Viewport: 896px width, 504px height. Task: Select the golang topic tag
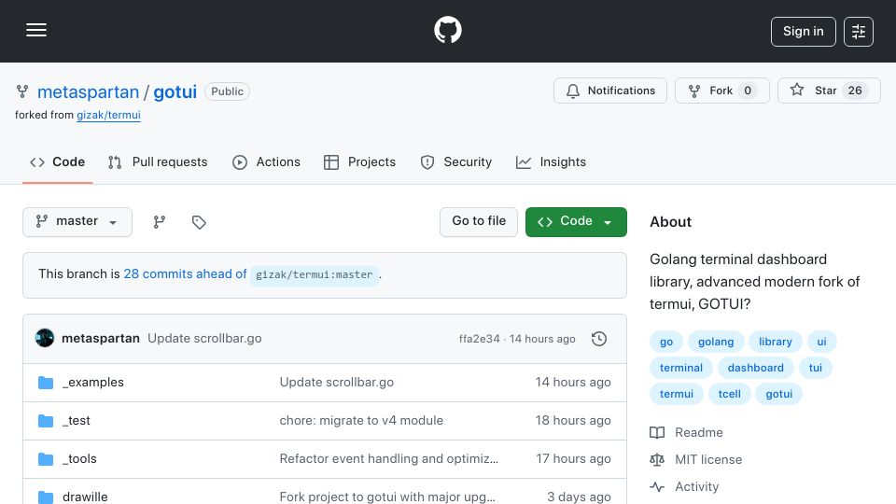point(716,342)
